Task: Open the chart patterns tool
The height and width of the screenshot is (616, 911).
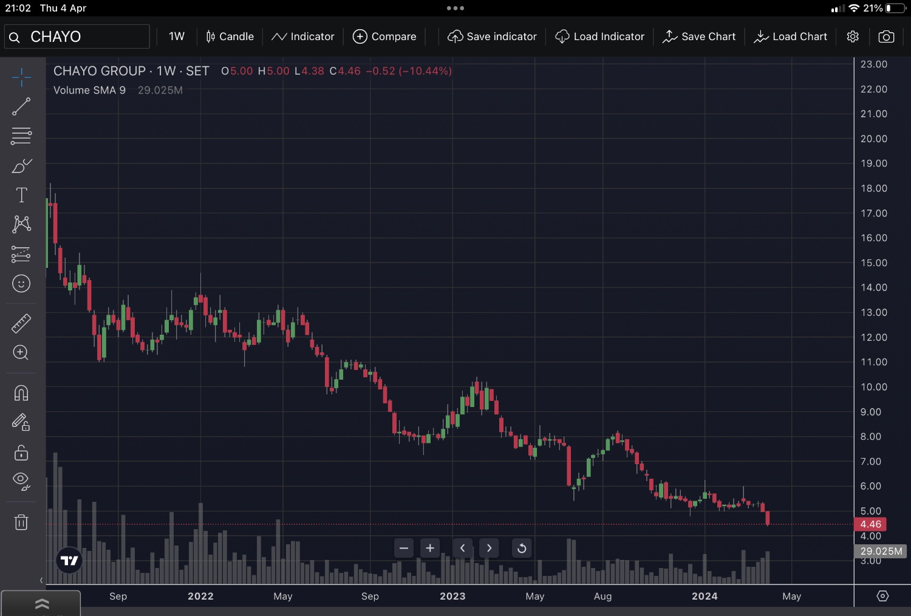Action: (21, 224)
